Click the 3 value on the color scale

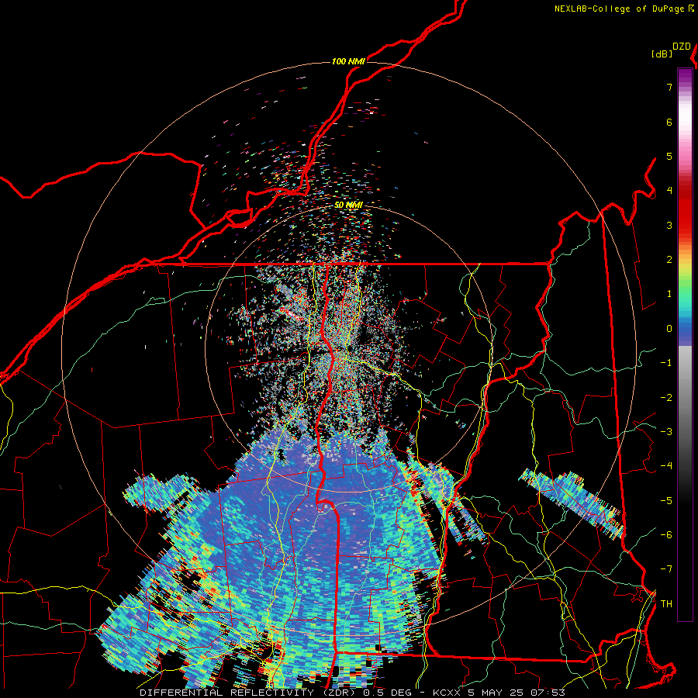tap(669, 225)
